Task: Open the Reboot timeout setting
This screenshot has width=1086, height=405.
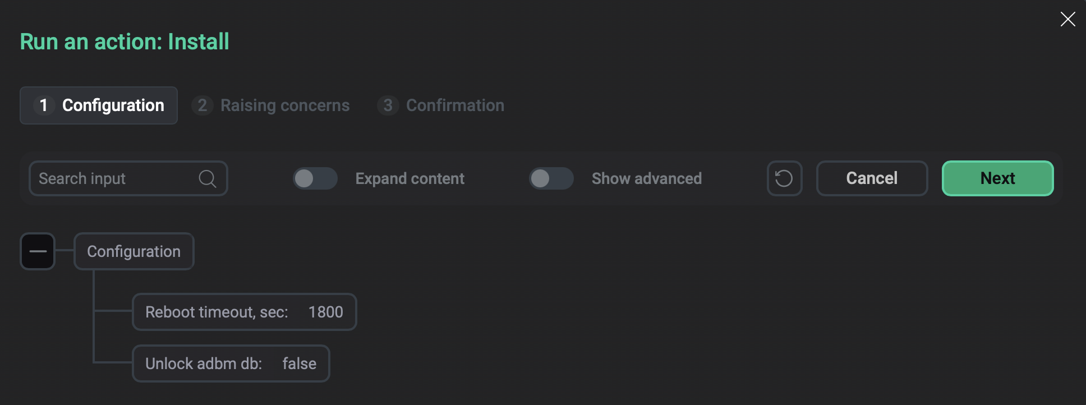Action: (x=244, y=312)
